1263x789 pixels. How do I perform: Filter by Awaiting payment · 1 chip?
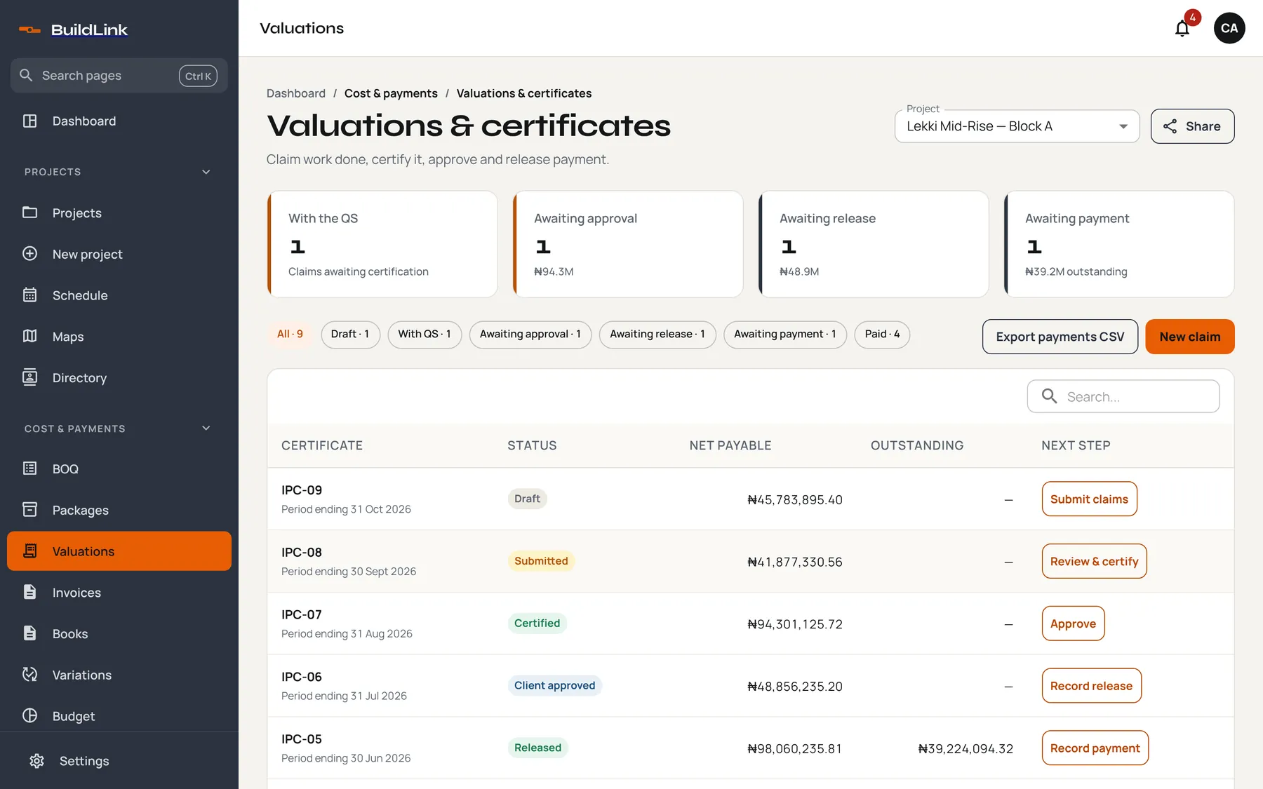click(x=785, y=335)
